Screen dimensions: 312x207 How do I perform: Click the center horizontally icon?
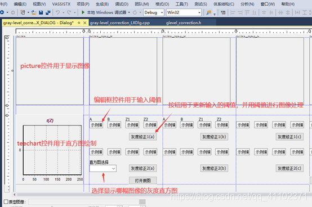[x=271, y=13]
